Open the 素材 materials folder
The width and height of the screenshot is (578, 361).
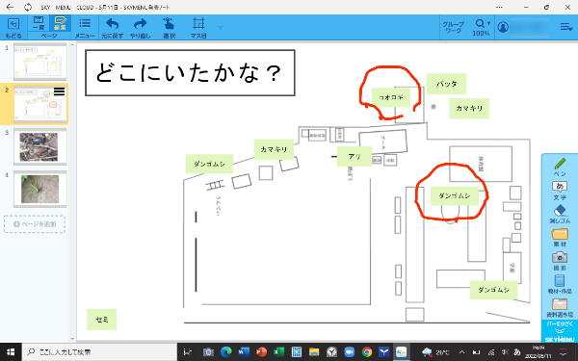(x=560, y=238)
